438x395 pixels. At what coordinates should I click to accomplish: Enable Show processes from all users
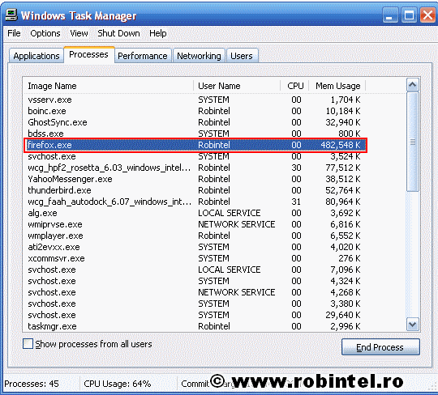pyautogui.click(x=28, y=344)
